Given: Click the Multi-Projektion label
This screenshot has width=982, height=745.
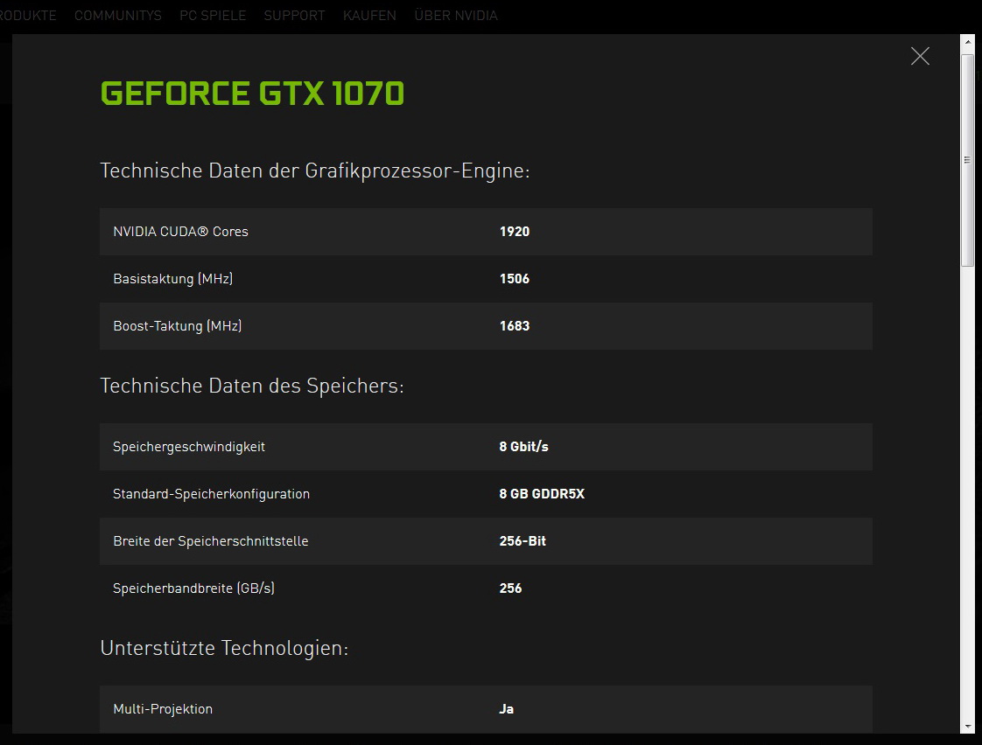Looking at the screenshot, I should pyautogui.click(x=163, y=709).
